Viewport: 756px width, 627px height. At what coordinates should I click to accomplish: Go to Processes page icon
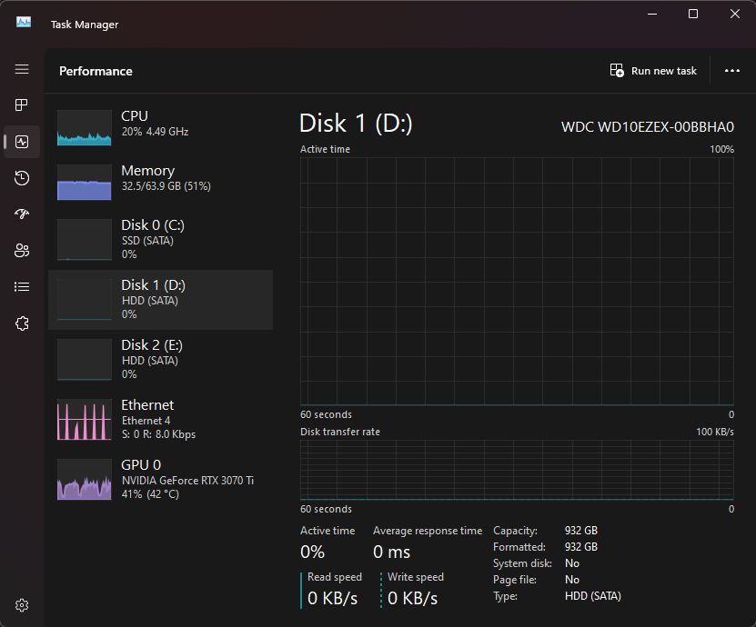click(x=22, y=105)
